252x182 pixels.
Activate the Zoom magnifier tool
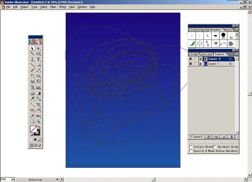(x=38, y=121)
